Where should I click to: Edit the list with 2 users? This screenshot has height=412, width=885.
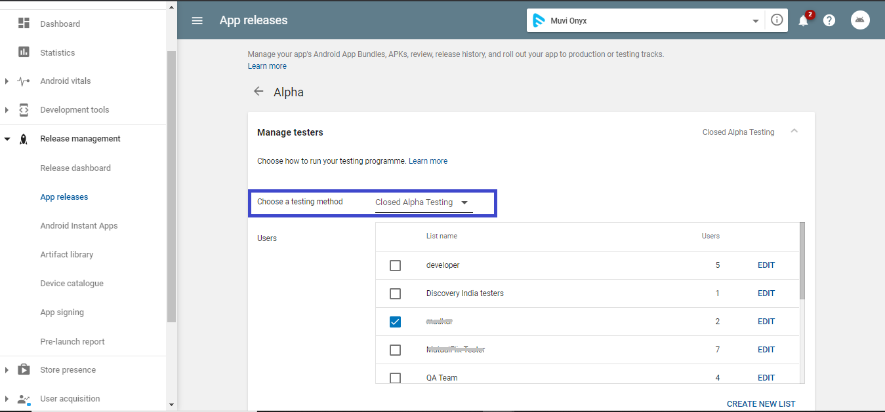[766, 322]
